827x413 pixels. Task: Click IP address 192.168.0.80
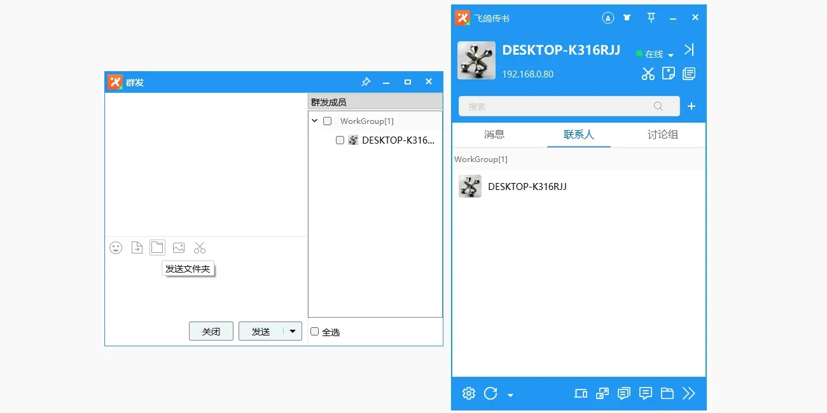tap(528, 74)
